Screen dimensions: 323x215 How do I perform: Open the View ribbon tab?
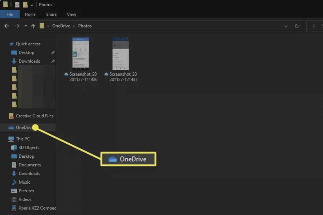(x=72, y=15)
